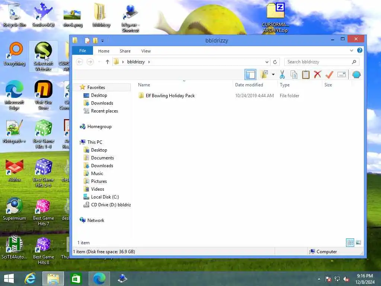Open the Customize Quick Access Toolbar dropdown

103,41
